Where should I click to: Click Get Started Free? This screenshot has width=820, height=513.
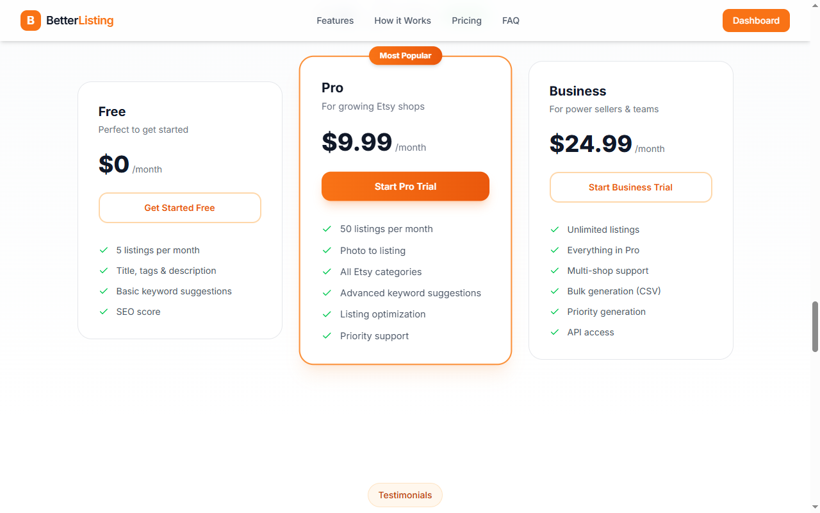[x=179, y=208]
